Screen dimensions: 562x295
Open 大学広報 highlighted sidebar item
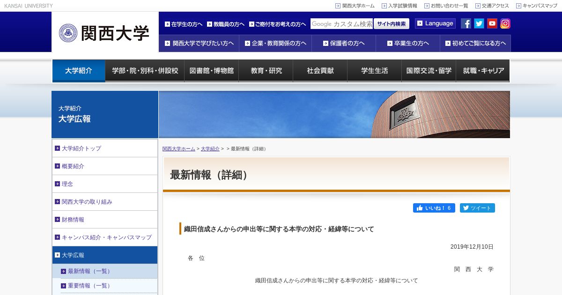pos(105,255)
